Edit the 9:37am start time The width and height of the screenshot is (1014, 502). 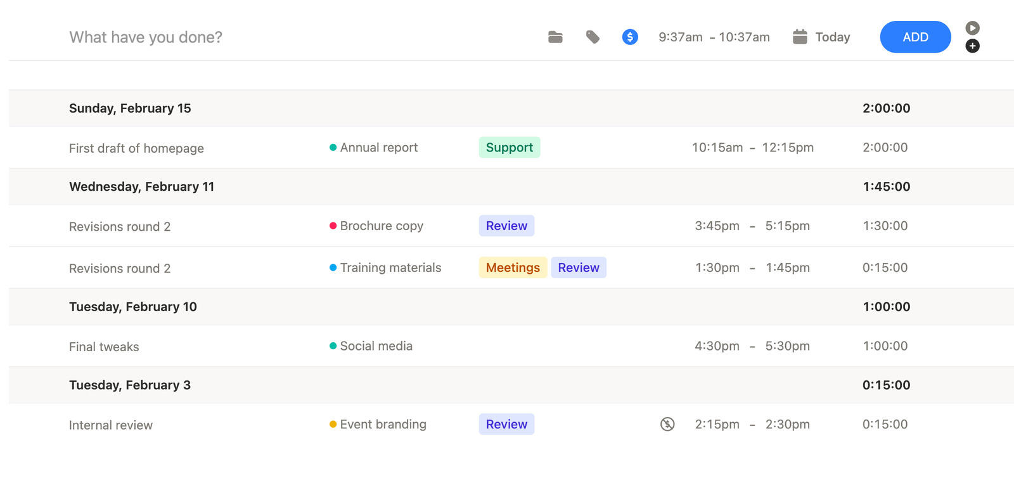[x=680, y=37]
